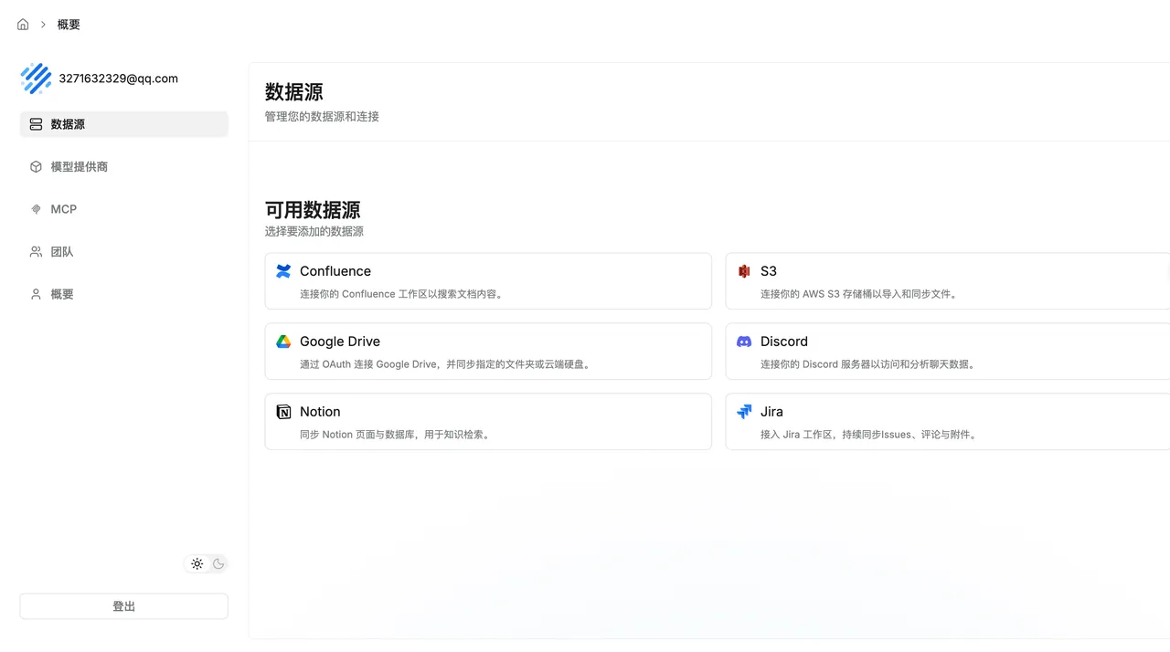
Task: Add the Google Drive data source card
Action: 488,352
